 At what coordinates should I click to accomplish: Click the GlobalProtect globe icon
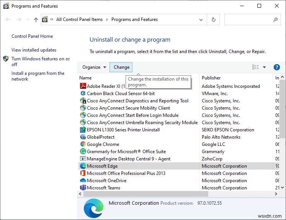83,137
